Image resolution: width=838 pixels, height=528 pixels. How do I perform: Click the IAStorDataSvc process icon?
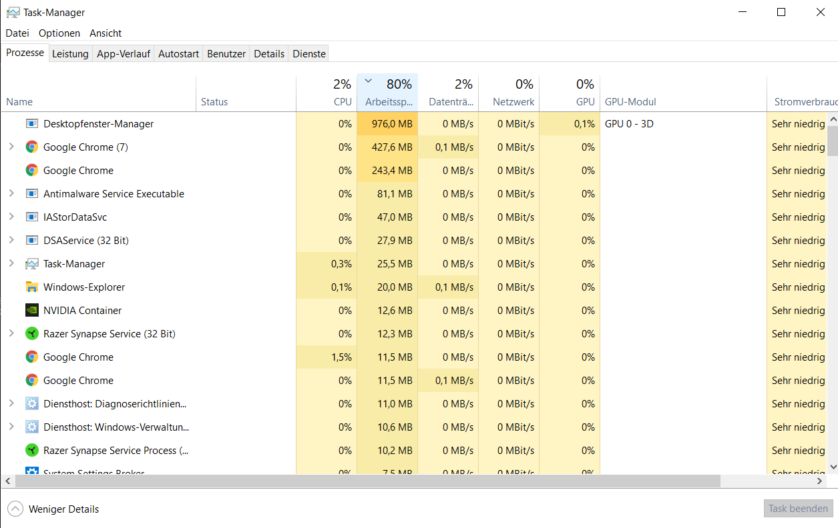click(x=32, y=217)
